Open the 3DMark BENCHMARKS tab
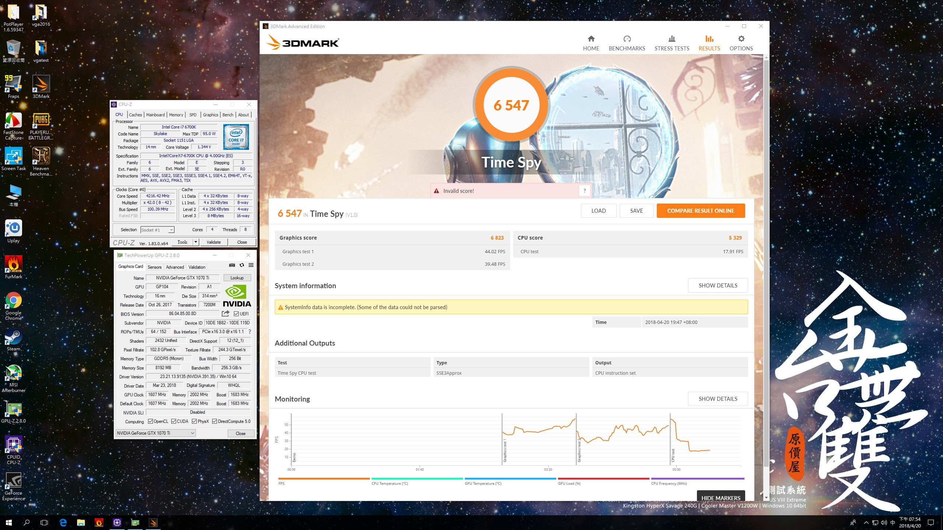 pyautogui.click(x=627, y=43)
